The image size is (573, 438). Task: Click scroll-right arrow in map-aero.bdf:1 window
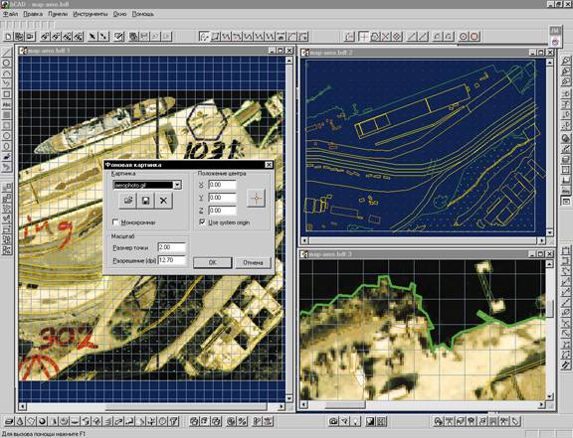(282, 406)
